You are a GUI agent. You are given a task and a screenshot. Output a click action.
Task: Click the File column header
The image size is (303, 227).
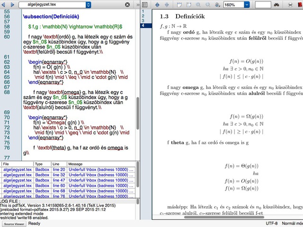[18, 164]
